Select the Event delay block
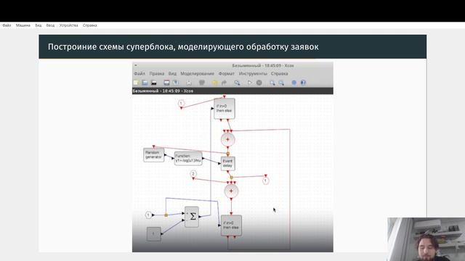The image size is (465, 261). click(227, 164)
